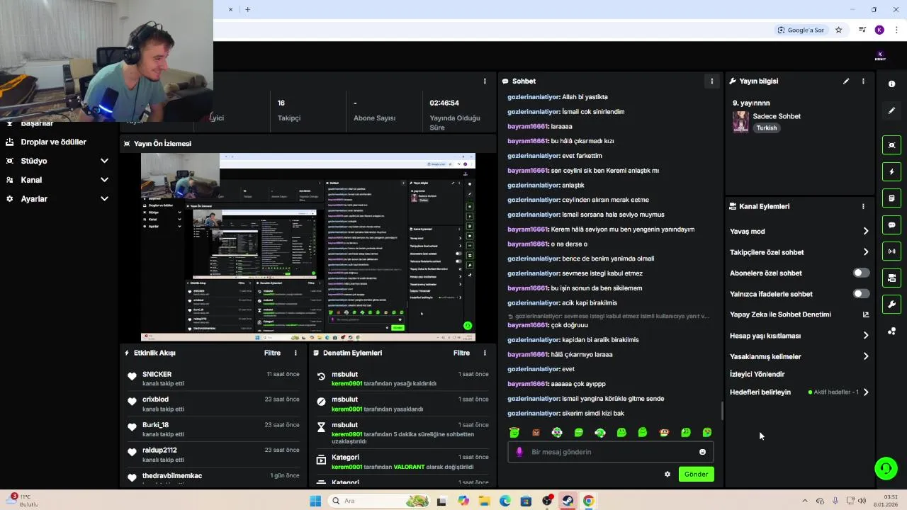Image resolution: width=907 pixels, height=510 pixels.
Task: Open the browser profile avatar K
Action: 879,30
